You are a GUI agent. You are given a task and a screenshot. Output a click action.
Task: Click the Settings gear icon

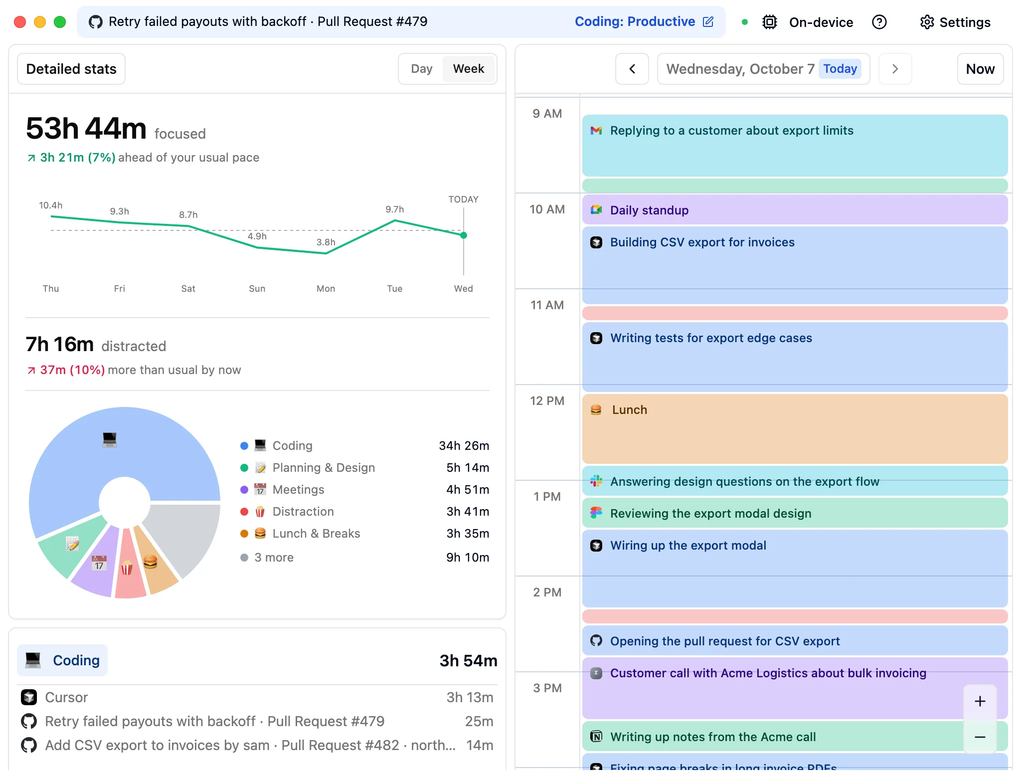click(927, 22)
